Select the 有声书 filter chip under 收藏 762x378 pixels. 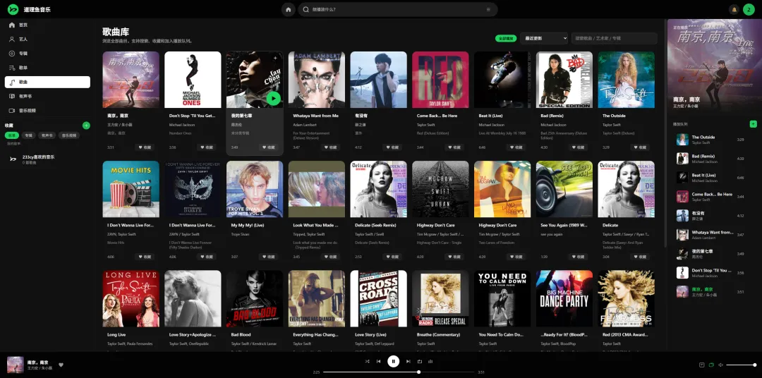point(47,135)
